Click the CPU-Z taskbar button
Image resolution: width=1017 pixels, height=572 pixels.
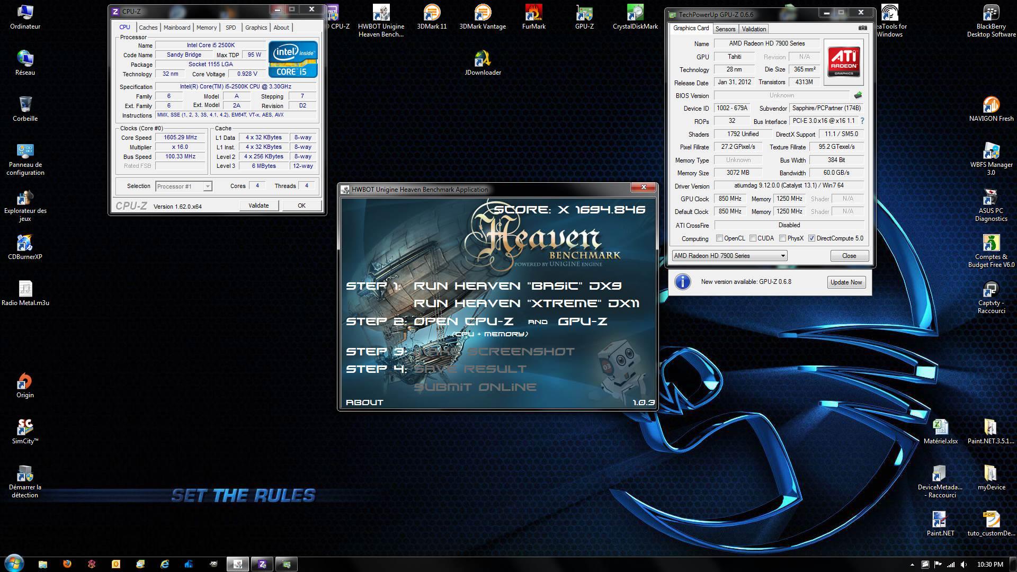262,564
